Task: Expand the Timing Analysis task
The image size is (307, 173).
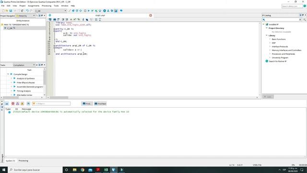Action: pyautogui.click(x=11, y=91)
